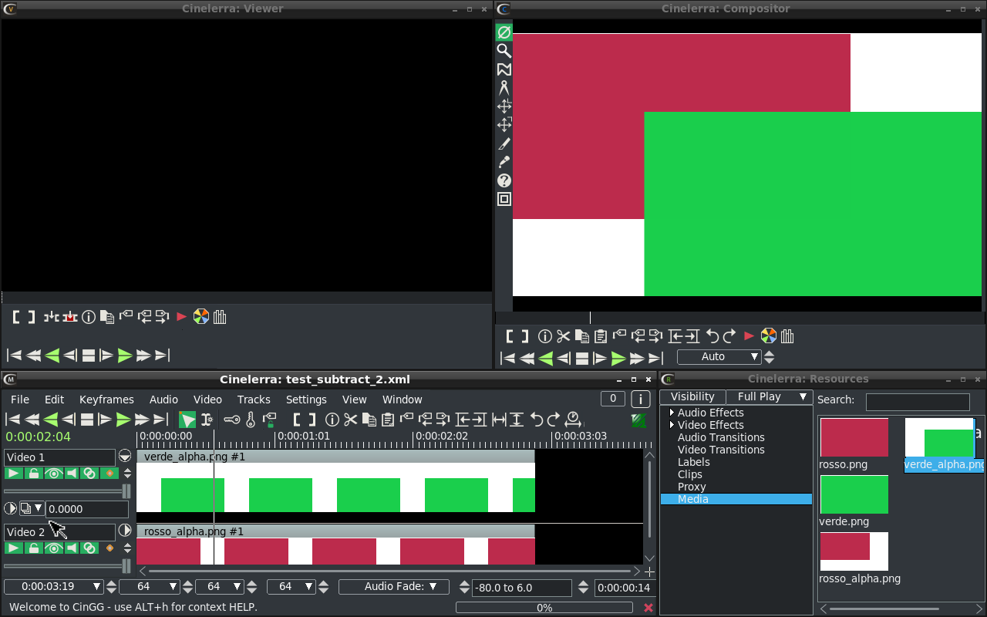Select the zoom magnifier tool in Compositor
This screenshot has width=987, height=617.
[504, 51]
